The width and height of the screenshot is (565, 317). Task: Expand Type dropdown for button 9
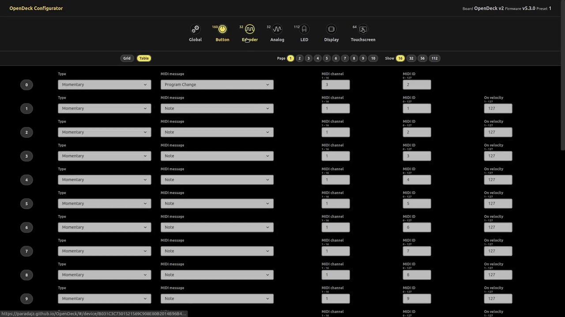[x=105, y=299]
